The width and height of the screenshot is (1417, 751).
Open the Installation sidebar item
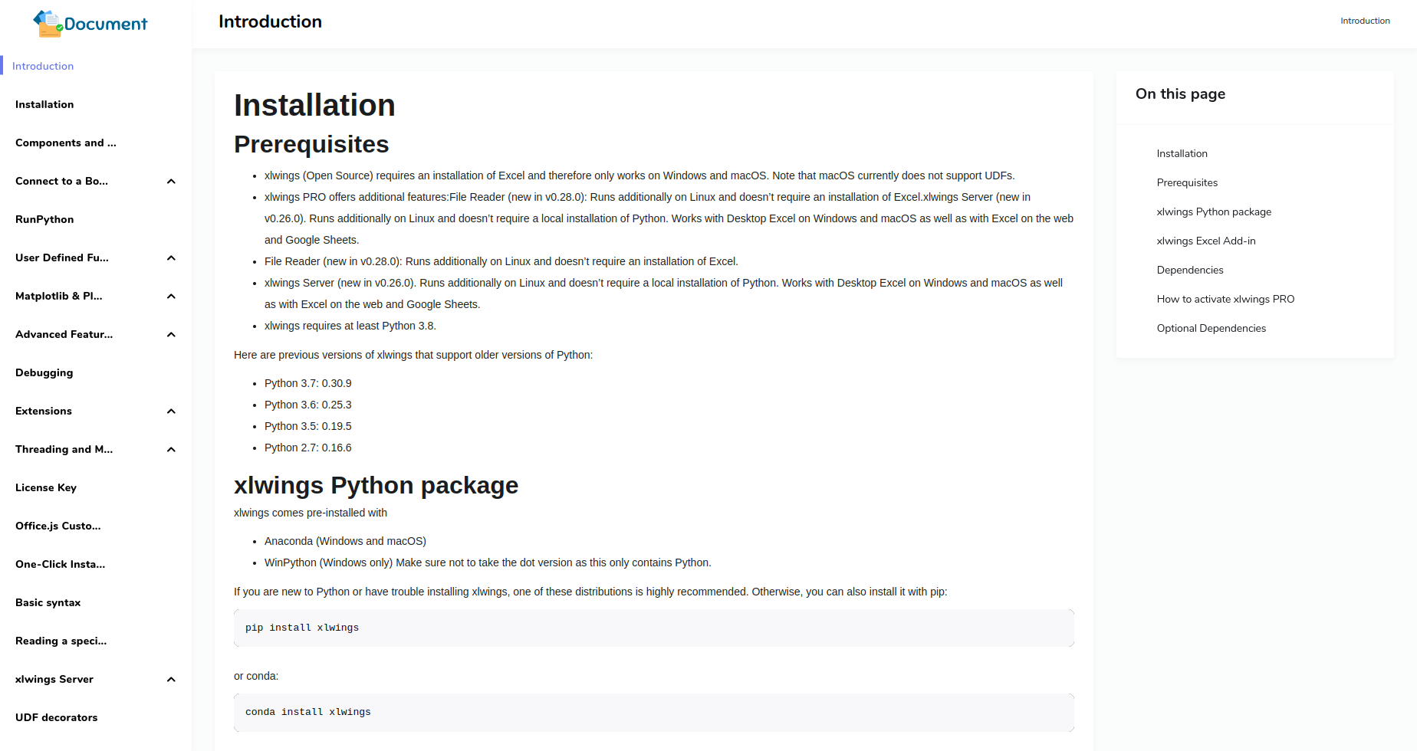(x=44, y=104)
